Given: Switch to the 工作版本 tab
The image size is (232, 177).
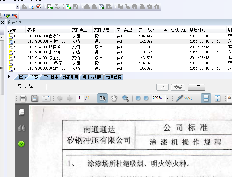Looking at the screenshot, I should click(x=51, y=77).
